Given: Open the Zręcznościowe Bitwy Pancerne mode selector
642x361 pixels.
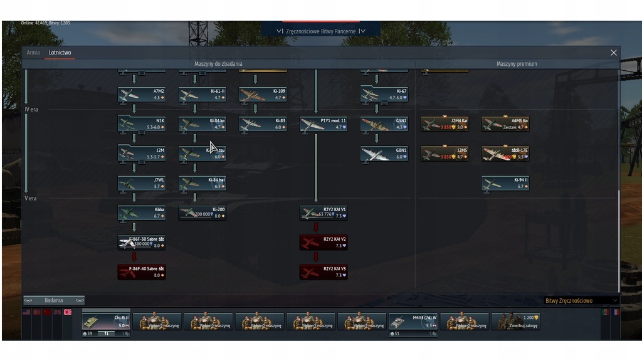Looking at the screenshot, I should (x=320, y=31).
